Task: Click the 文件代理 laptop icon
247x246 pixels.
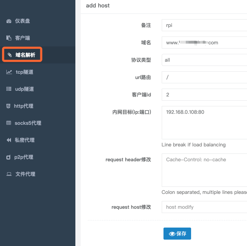Action: click(9, 174)
